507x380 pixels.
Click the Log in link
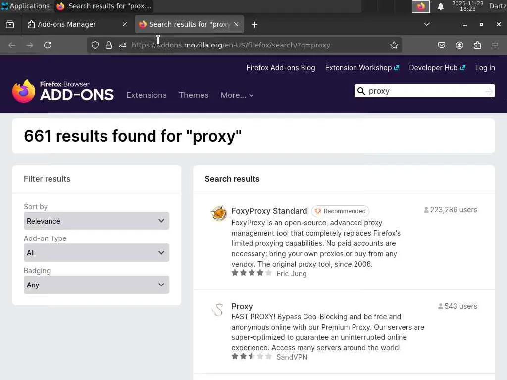485,68
